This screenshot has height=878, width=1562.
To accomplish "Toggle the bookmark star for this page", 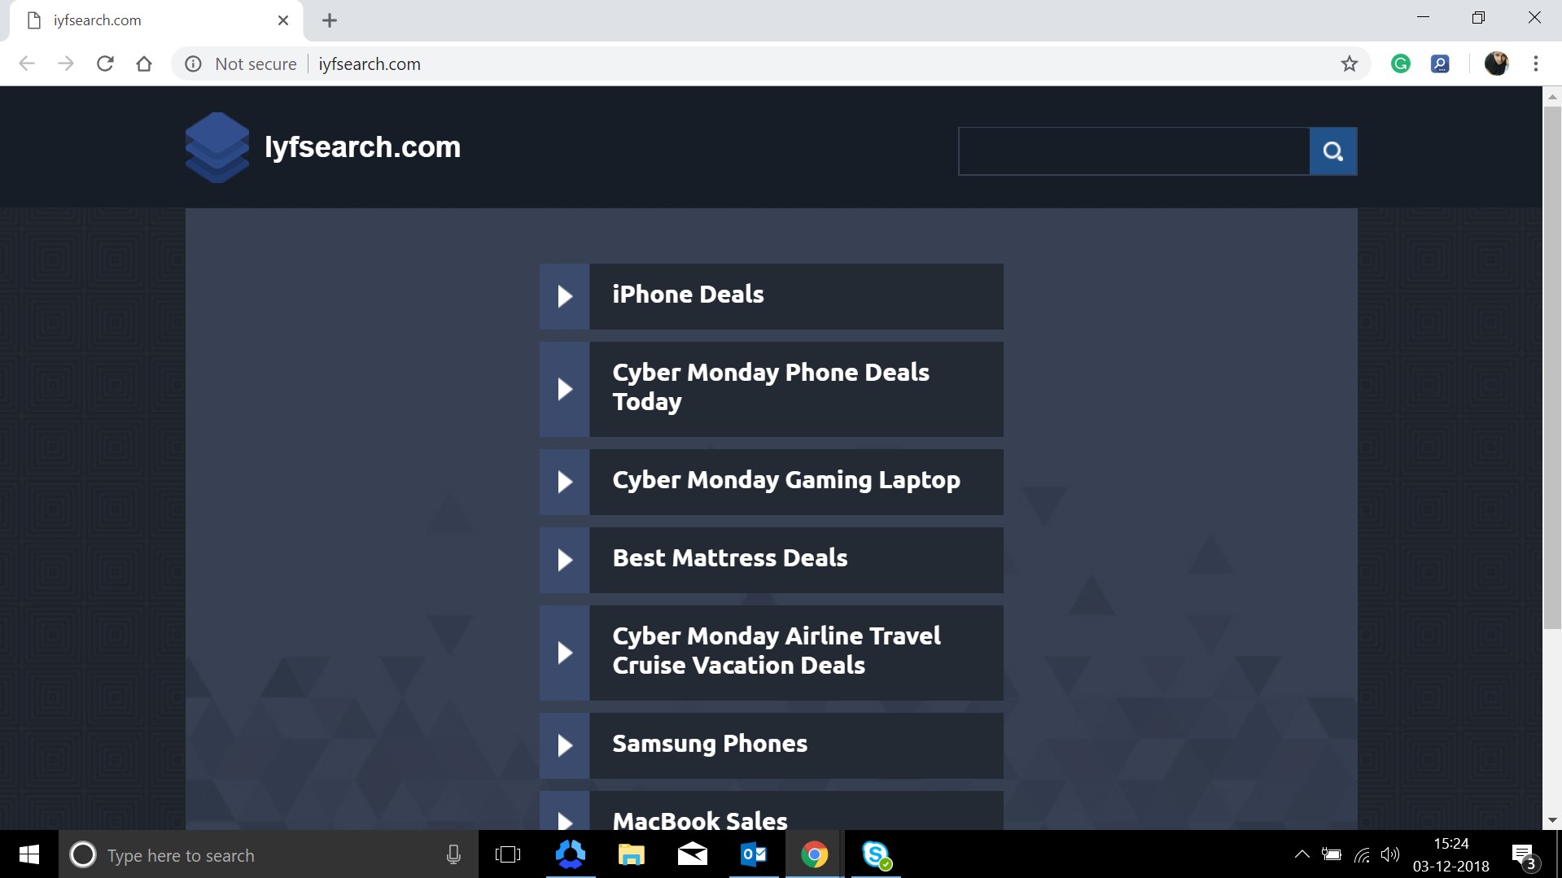I will pyautogui.click(x=1350, y=63).
